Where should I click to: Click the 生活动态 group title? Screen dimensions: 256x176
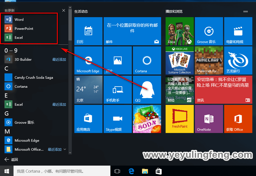tap(81, 12)
